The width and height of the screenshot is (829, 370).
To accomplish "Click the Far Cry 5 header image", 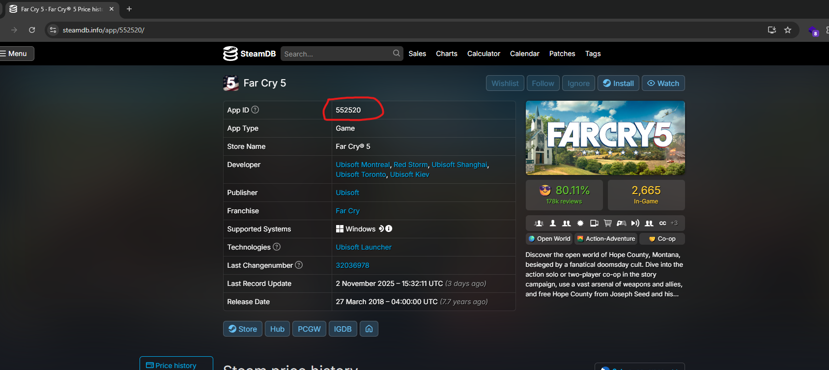I will coord(605,138).
